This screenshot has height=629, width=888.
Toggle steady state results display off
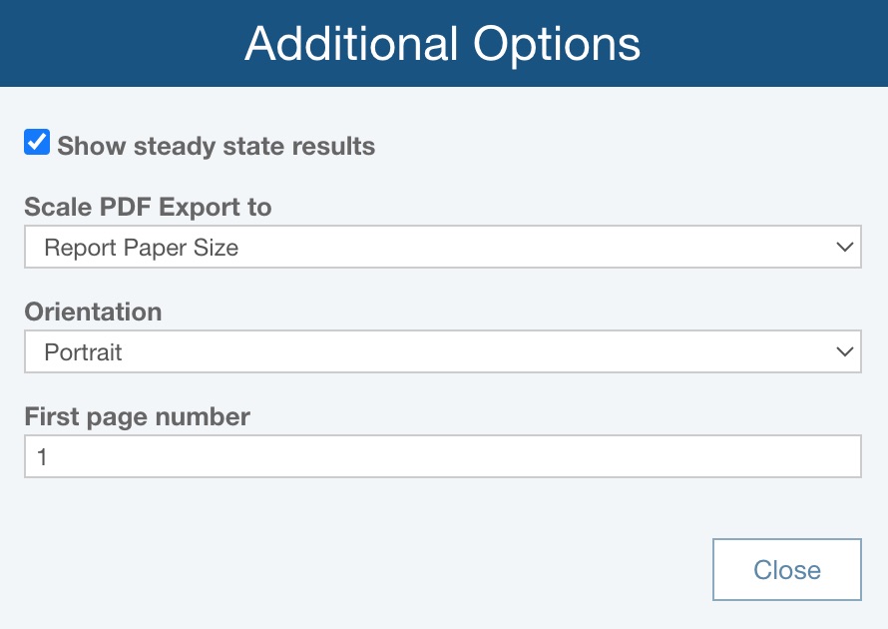(37, 143)
